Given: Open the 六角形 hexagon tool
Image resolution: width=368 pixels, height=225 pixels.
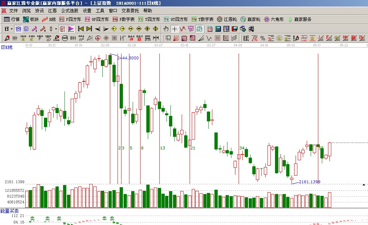Looking at the screenshot, I should 274,19.
